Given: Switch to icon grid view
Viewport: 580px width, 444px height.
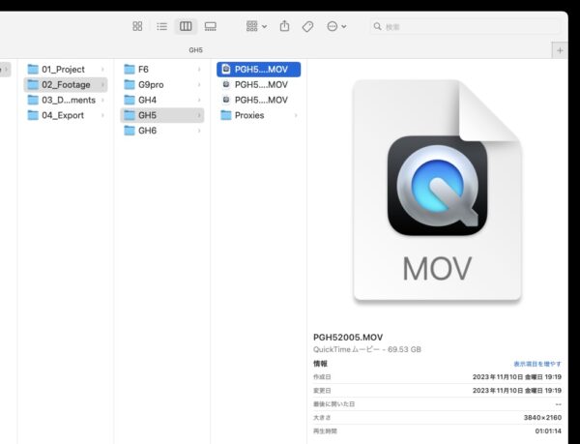Looking at the screenshot, I should (x=137, y=26).
